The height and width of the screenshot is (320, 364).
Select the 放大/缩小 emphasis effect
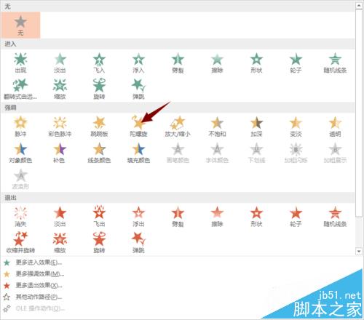pyautogui.click(x=178, y=127)
